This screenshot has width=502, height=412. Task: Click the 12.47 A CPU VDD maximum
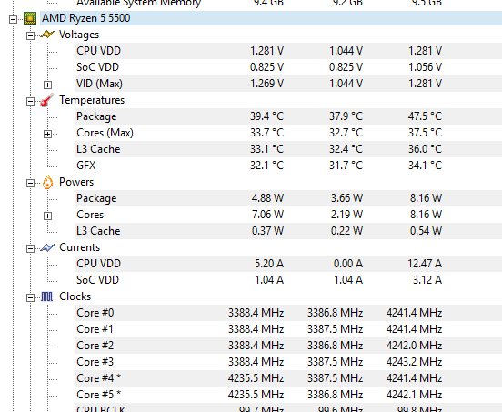[425, 264]
